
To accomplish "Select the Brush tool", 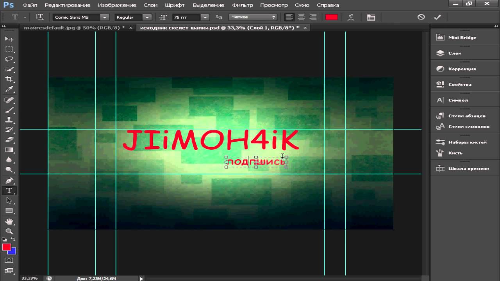I will click(x=9, y=110).
